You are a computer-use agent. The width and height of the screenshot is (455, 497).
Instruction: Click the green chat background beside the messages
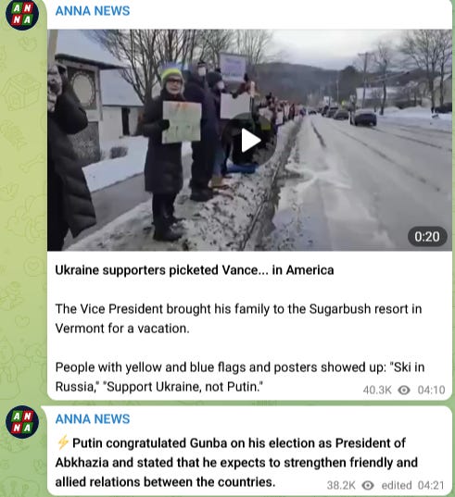click(x=22, y=222)
